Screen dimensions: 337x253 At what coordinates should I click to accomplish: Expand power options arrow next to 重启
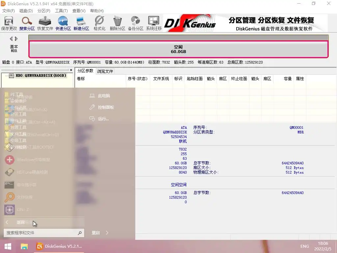point(107,233)
